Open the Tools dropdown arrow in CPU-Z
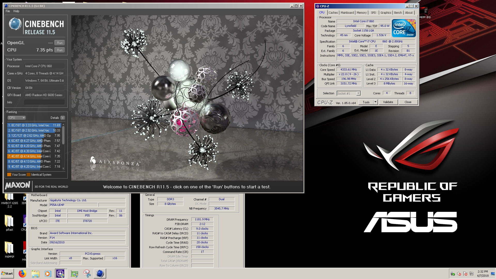Viewport: 496px width, 279px height. click(x=376, y=102)
